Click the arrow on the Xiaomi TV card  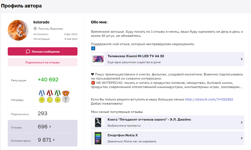click(242, 59)
